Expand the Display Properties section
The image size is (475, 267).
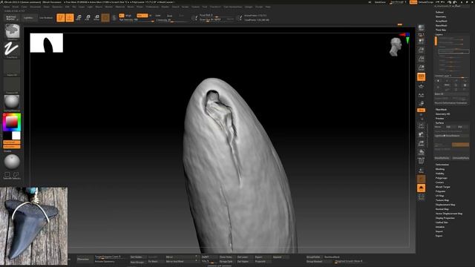click(445, 218)
